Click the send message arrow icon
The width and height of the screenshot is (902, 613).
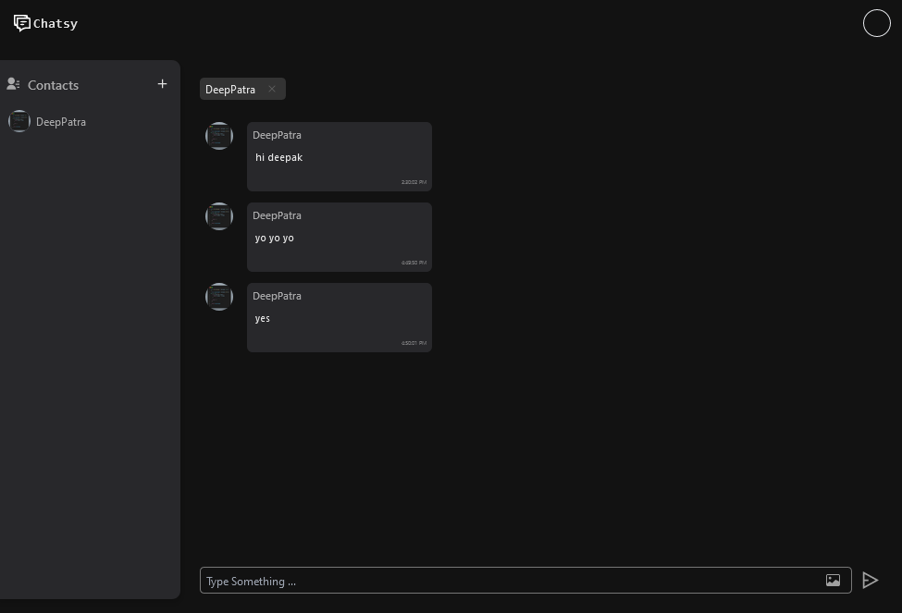(870, 580)
